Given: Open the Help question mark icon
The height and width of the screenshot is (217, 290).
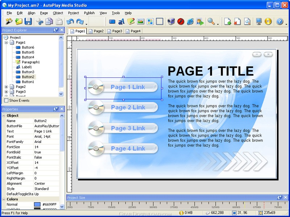Looking at the screenshot, I should [279, 22].
